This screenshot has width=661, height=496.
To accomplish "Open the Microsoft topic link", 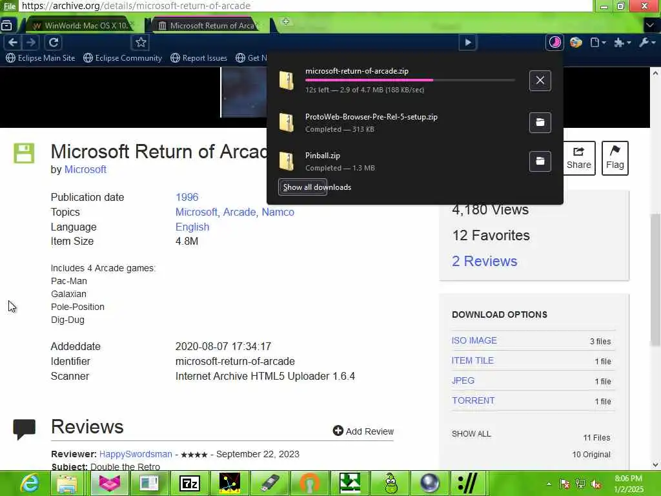I will pyautogui.click(x=196, y=212).
